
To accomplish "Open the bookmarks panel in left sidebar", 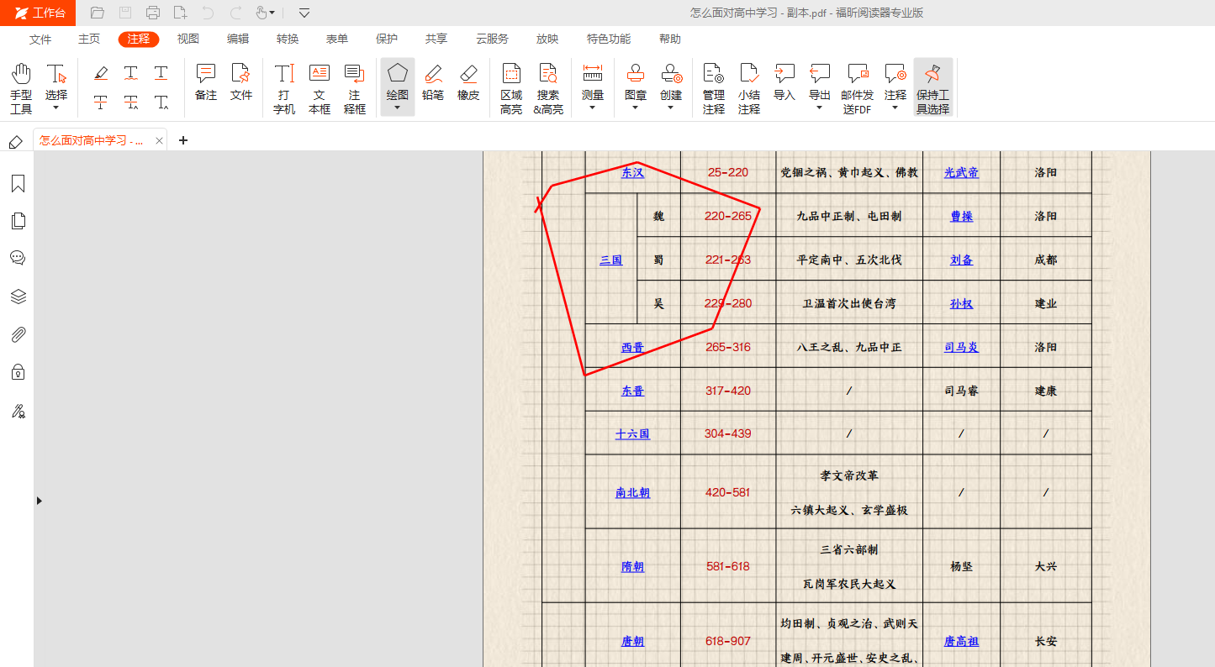I will [x=18, y=184].
